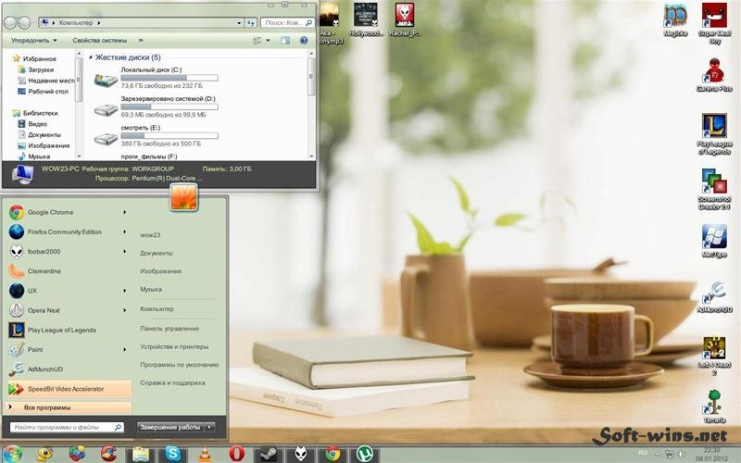
Task: Open Упорядочить dropdown in Explorer toolbar
Action: pos(33,41)
